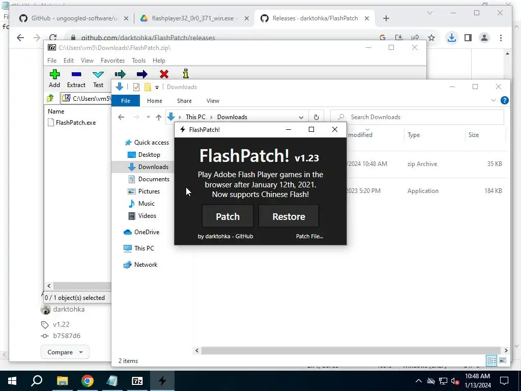Click the Type column header in Explorer

[414, 134]
